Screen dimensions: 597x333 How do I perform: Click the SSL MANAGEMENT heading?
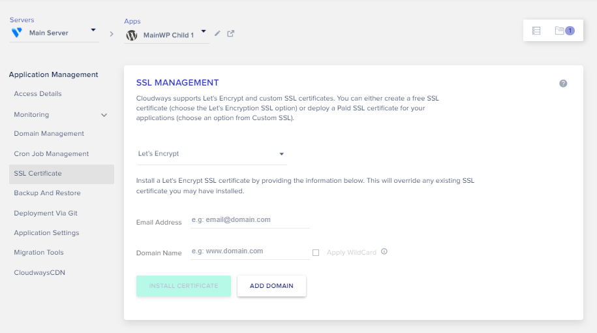click(177, 83)
